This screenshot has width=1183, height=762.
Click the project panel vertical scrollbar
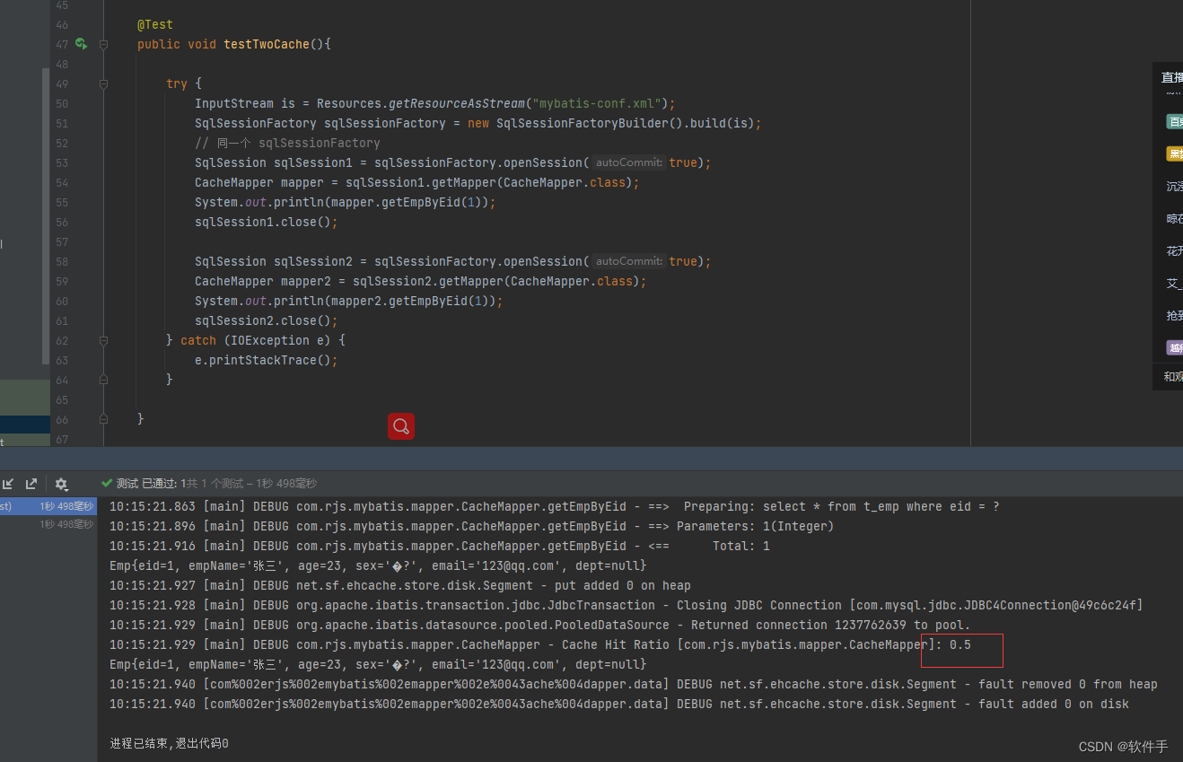[x=46, y=215]
